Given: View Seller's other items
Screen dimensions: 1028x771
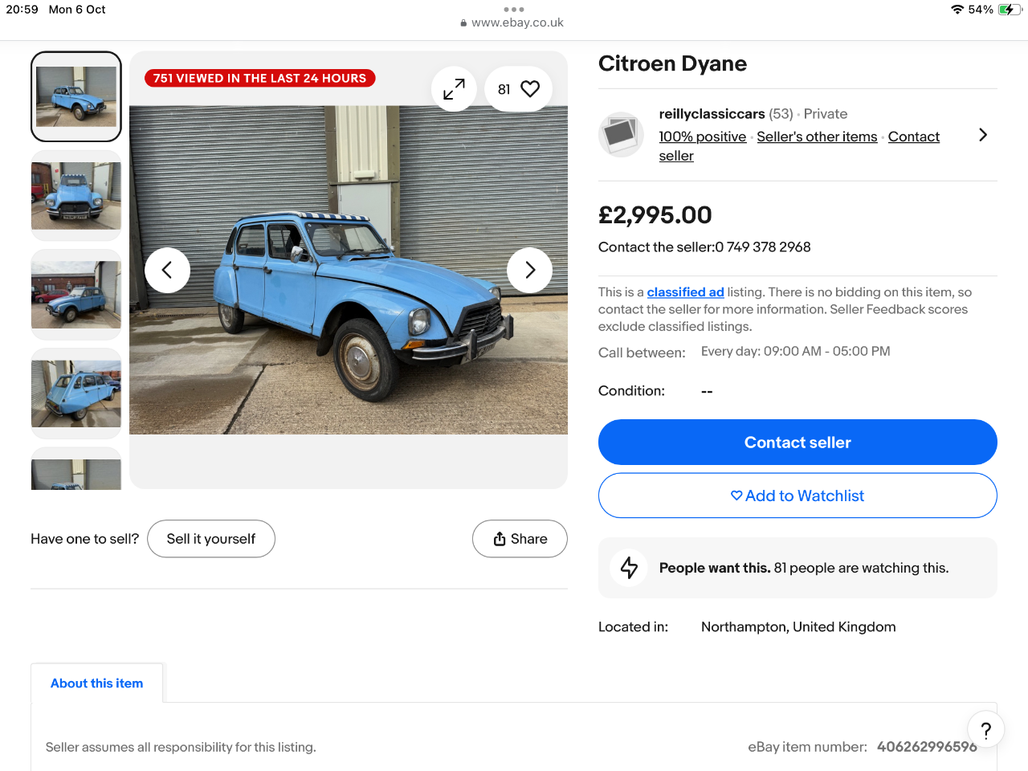Looking at the screenshot, I should pyautogui.click(x=817, y=137).
